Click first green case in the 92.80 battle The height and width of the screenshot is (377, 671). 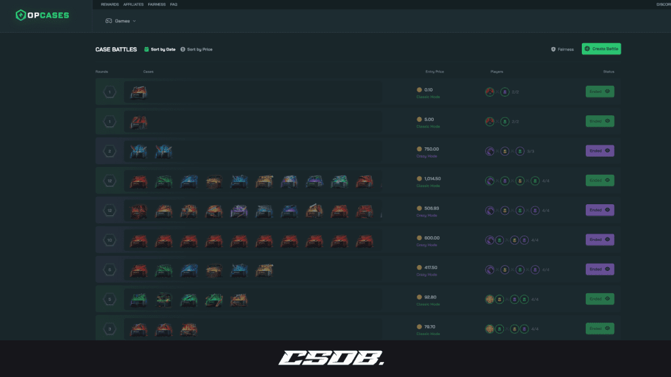point(138,299)
